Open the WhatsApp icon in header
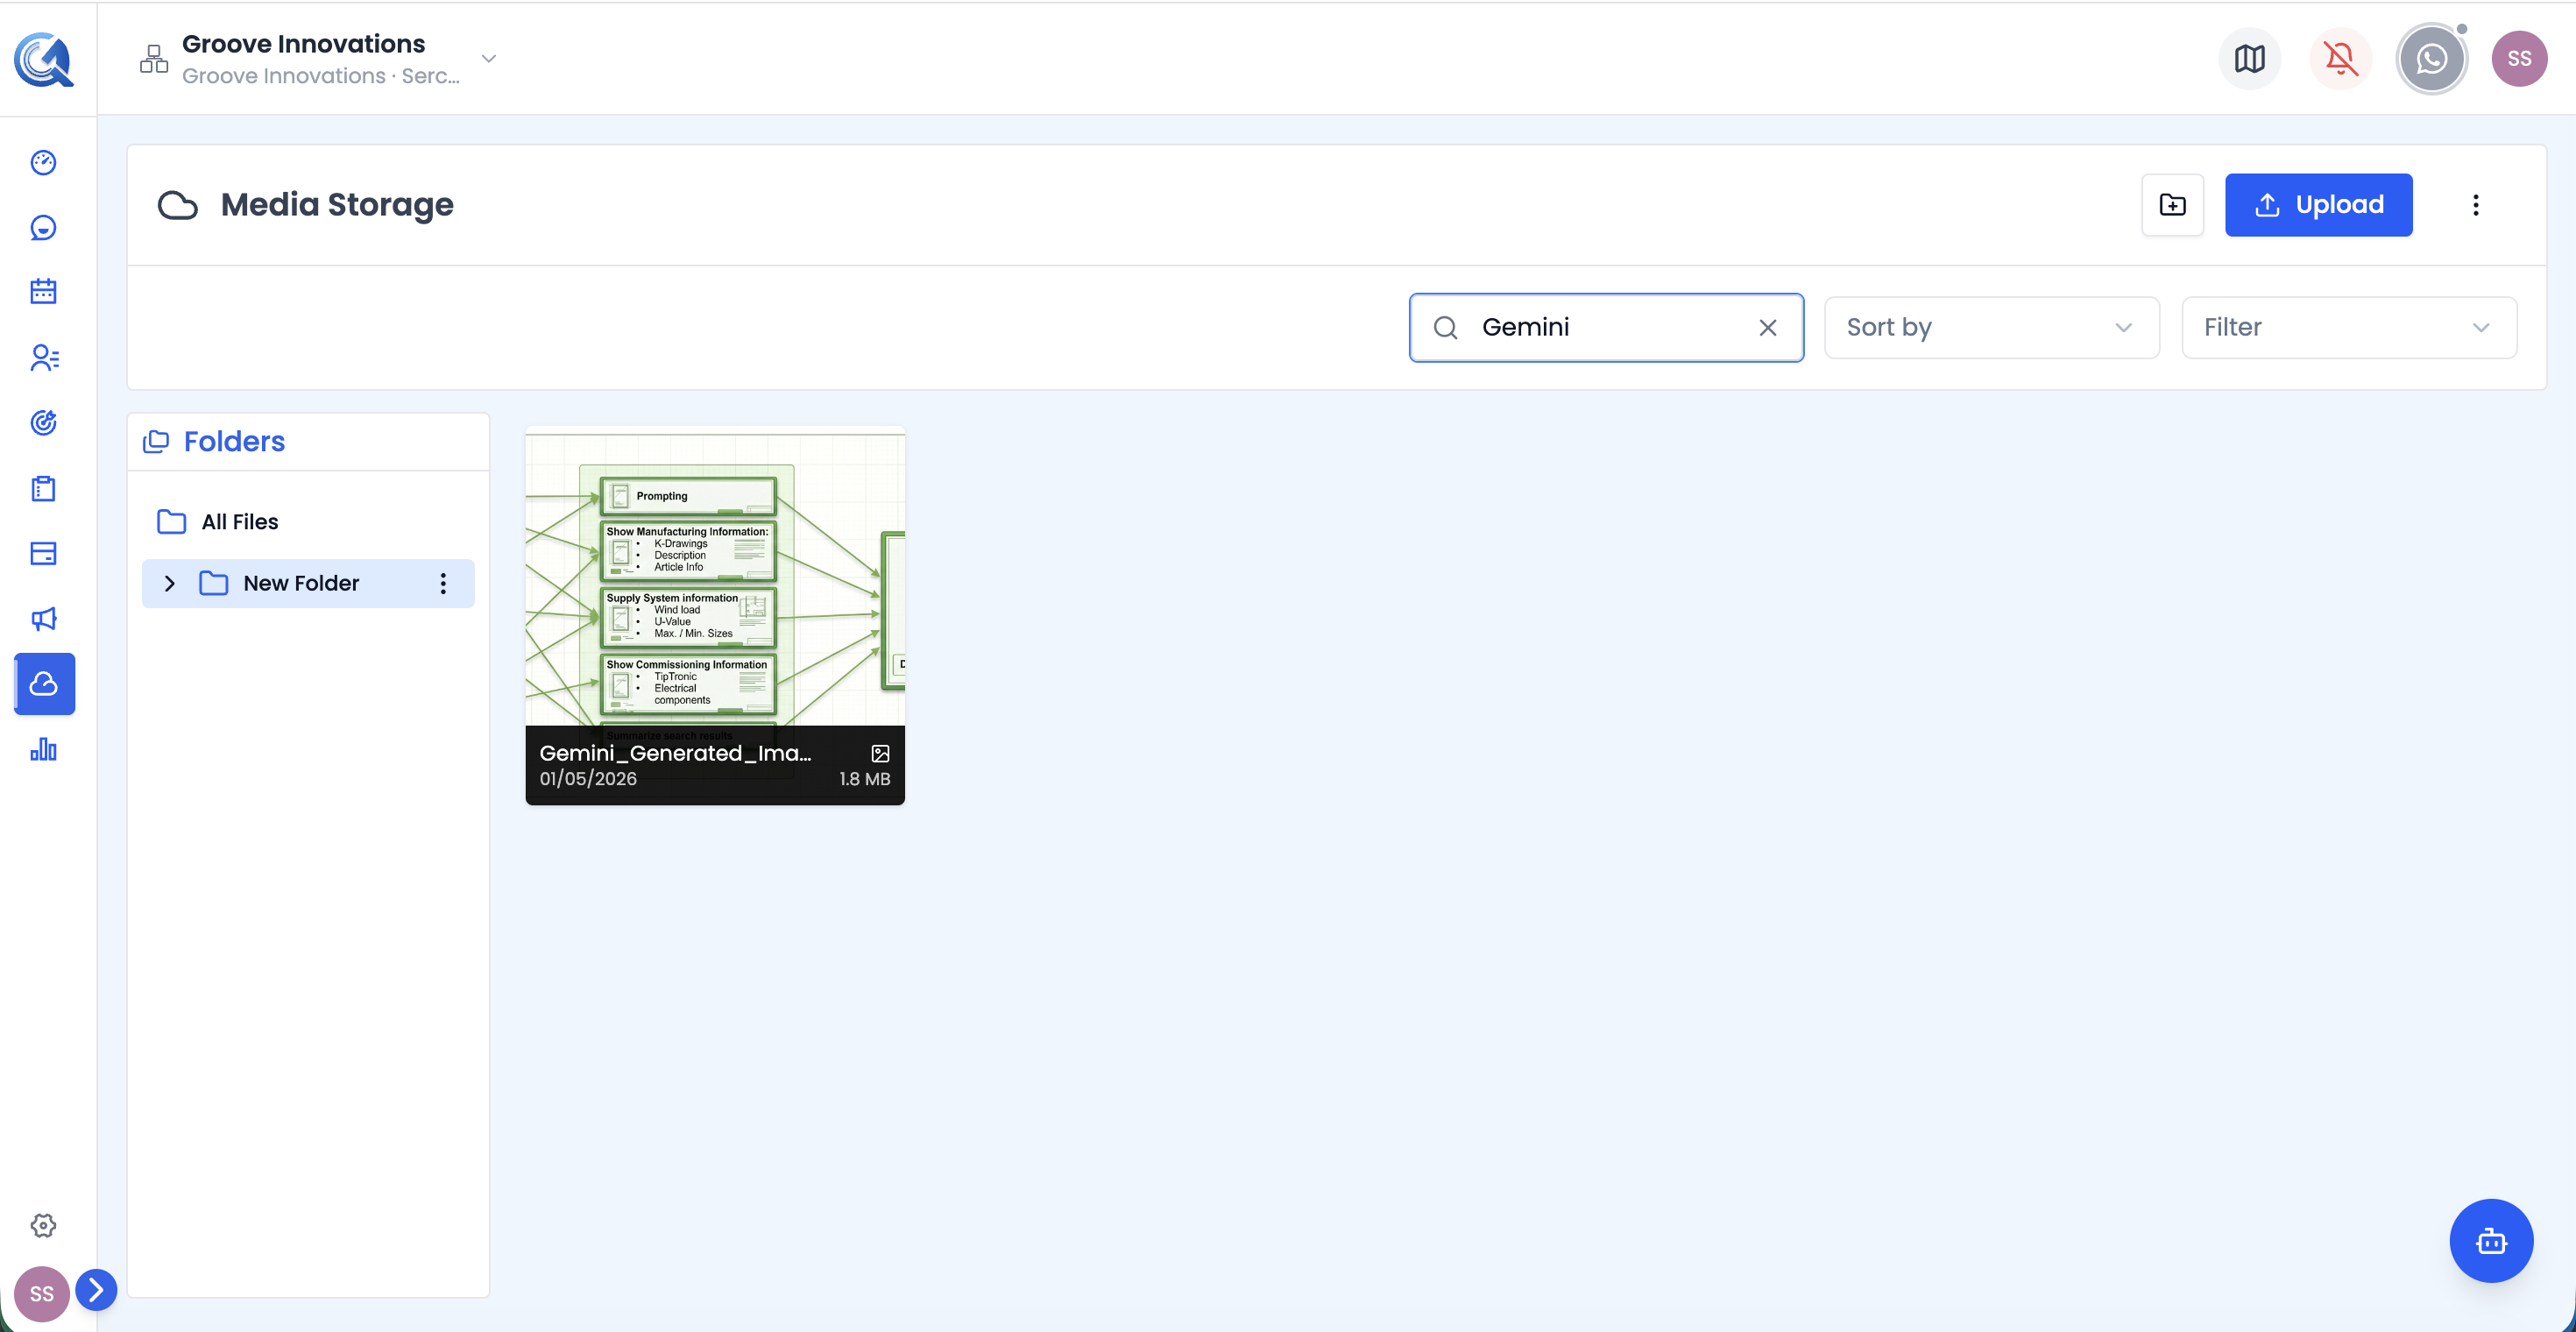2576x1332 pixels. (x=2431, y=59)
